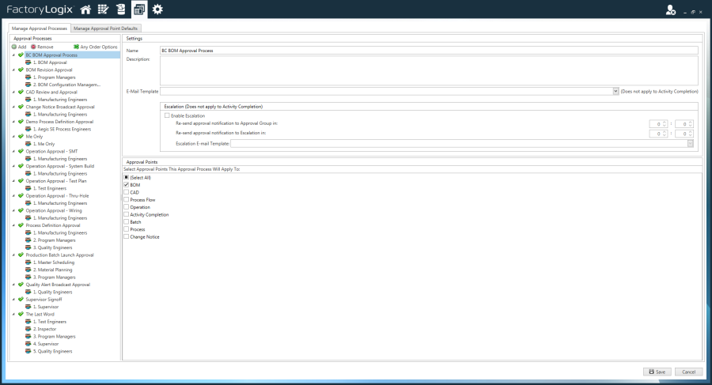This screenshot has height=385, width=712.
Task: Click inside the Description text field
Action: tap(429, 71)
